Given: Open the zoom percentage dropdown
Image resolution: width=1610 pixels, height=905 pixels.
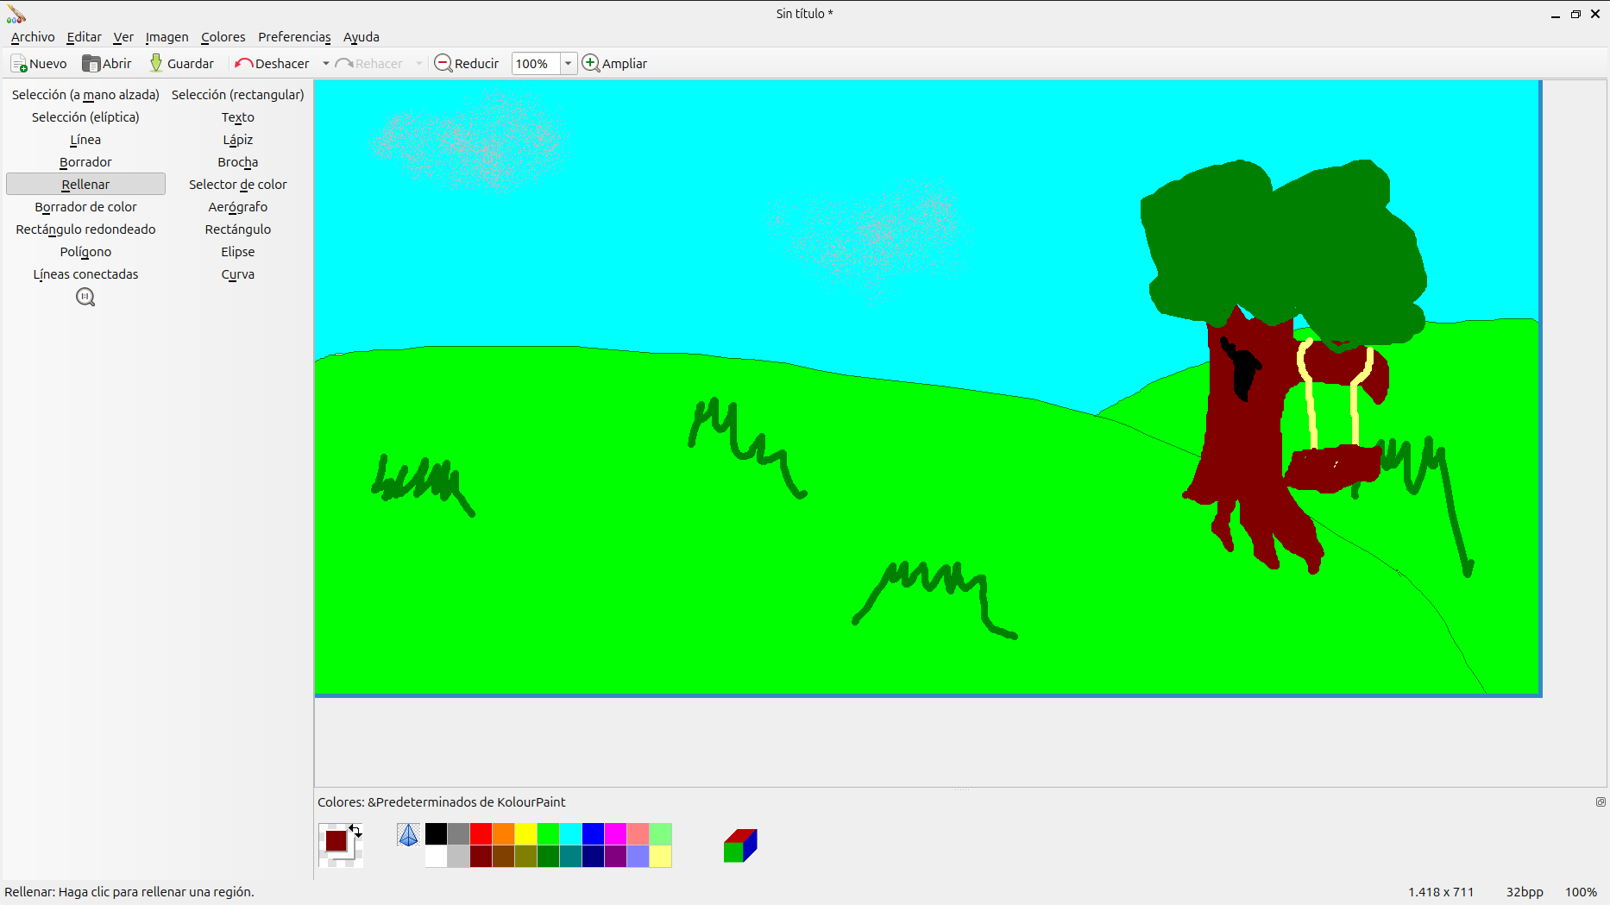Looking at the screenshot, I should 568,64.
